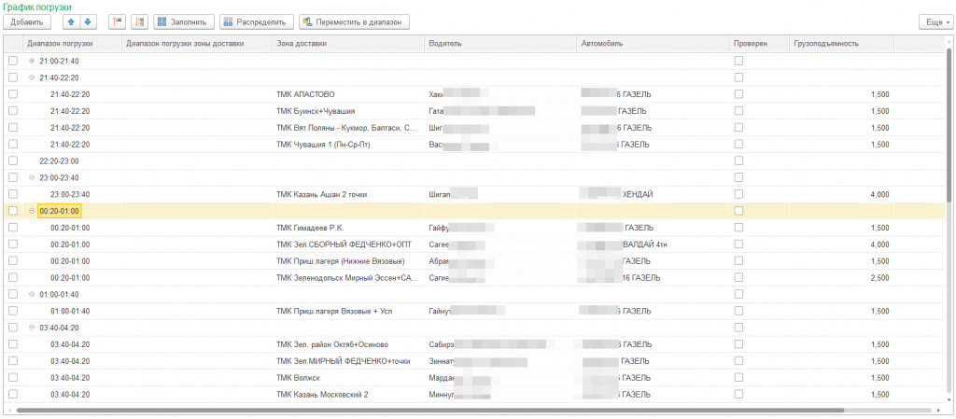Tick row checkbox for ТМК Казань Ашан 2 точки
This screenshot has height=419, width=956.
coord(13,194)
